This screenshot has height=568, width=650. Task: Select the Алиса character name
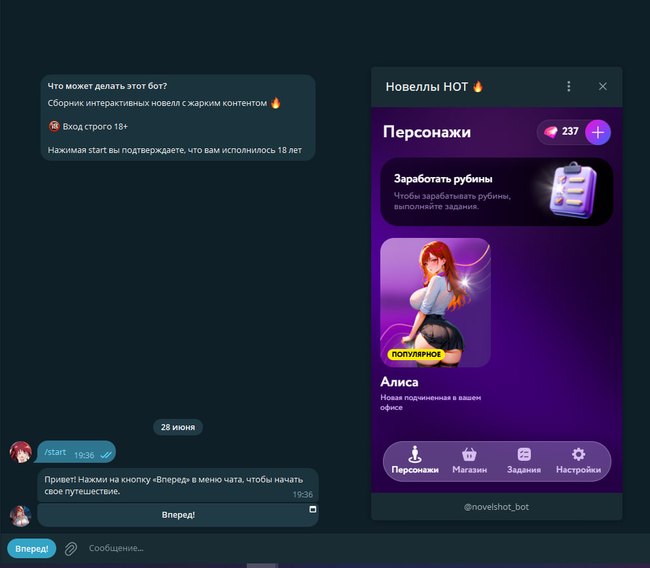(x=399, y=382)
